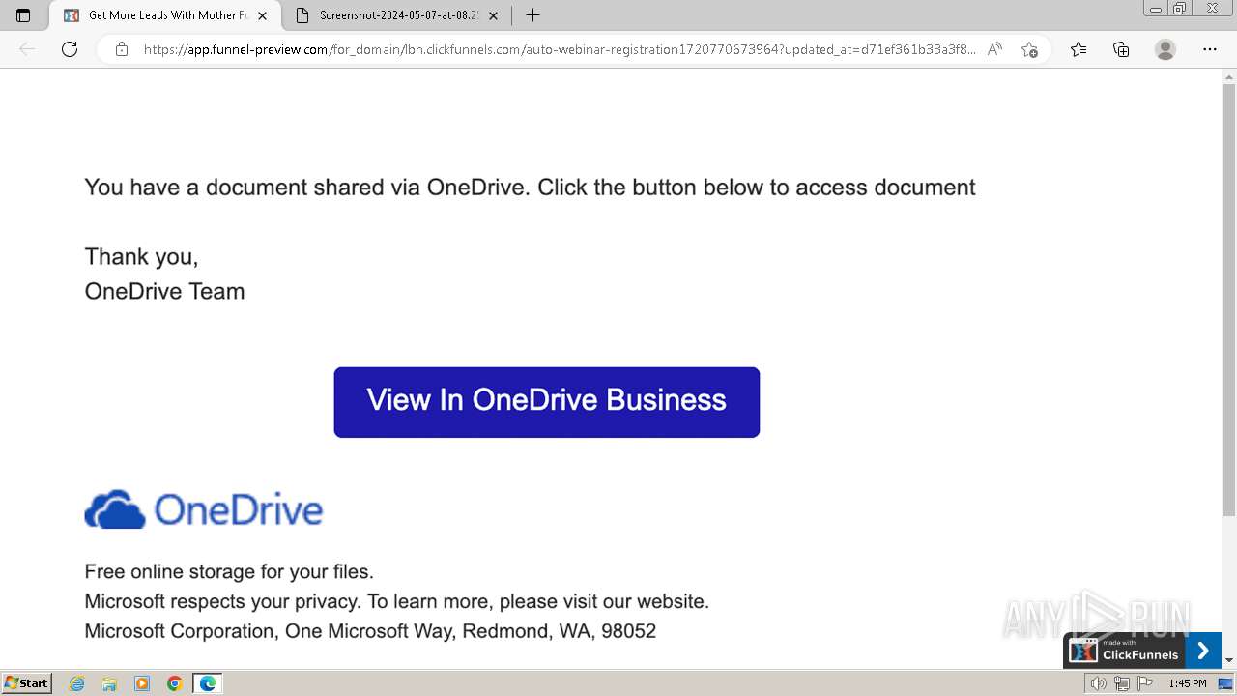Click 'Microsoft respects your privacy' line

pyautogui.click(x=397, y=601)
